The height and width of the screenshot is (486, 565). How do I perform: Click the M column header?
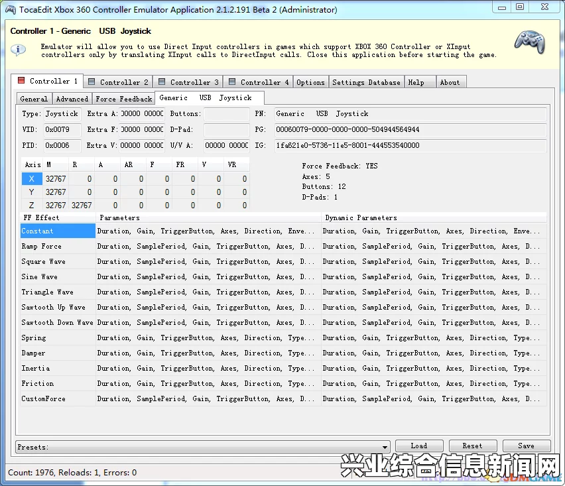point(56,164)
